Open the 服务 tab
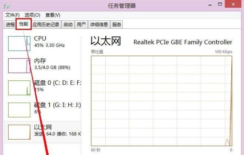 pyautogui.click(x=117, y=24)
